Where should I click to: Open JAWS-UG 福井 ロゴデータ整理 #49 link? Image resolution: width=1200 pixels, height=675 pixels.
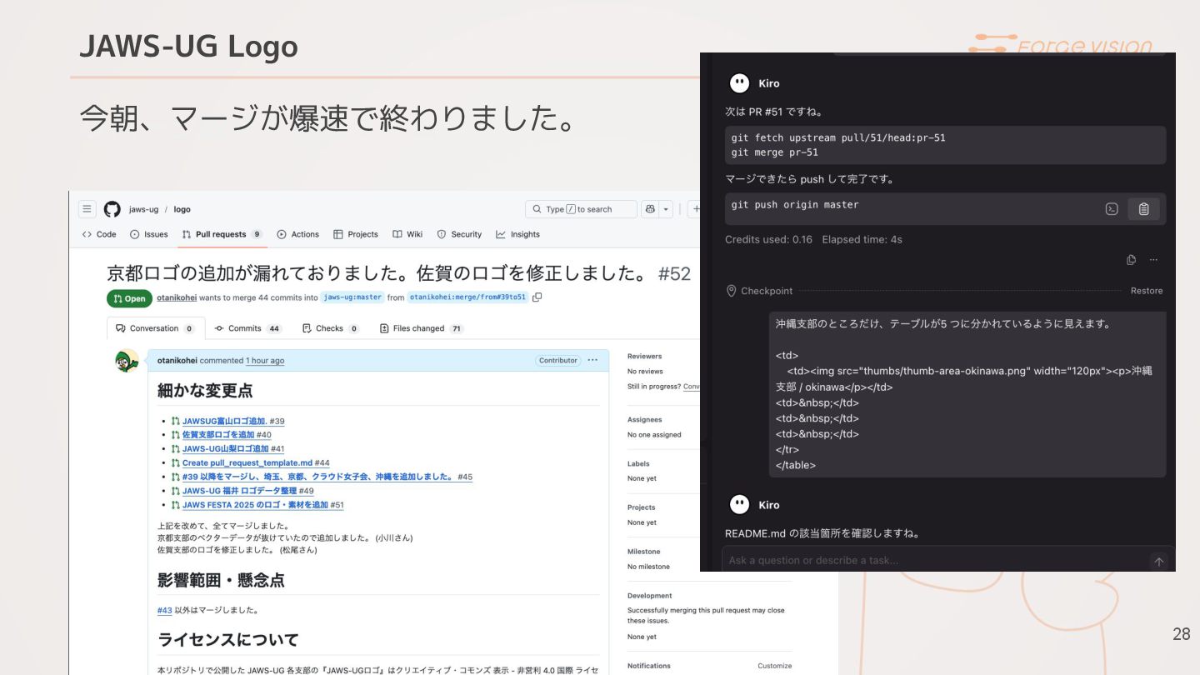coord(248,491)
